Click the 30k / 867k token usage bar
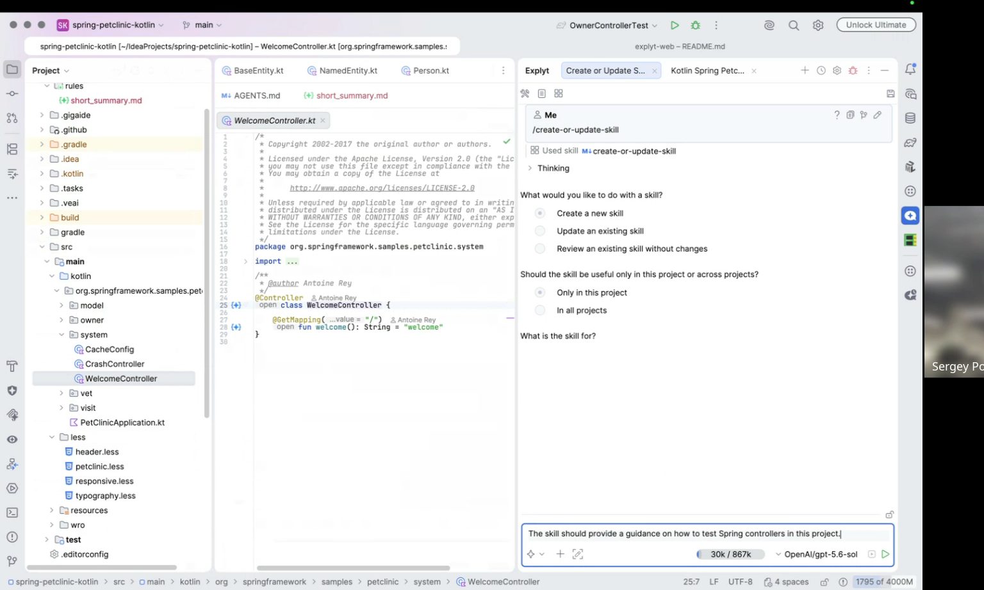Image resolution: width=984 pixels, height=590 pixels. (730, 554)
